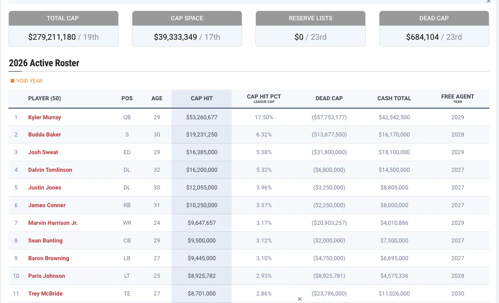Screen dimensions: 499x303
Task: Sort by Cap Hit Pct League Cap
Action: click(264, 98)
